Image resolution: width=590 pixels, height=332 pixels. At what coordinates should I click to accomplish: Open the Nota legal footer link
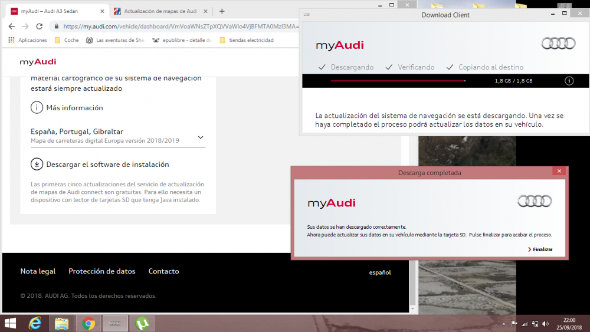click(x=38, y=271)
